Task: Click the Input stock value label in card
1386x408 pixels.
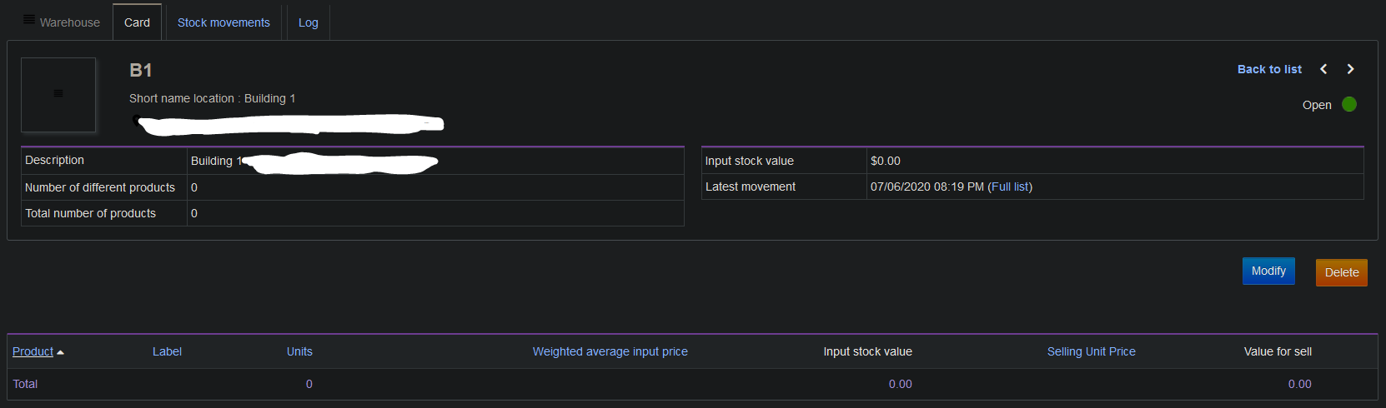Action: click(x=750, y=161)
